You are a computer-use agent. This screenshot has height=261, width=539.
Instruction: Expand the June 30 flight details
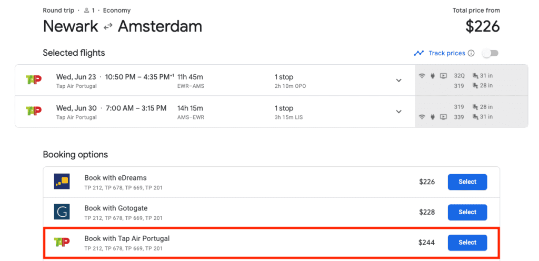[x=398, y=112]
